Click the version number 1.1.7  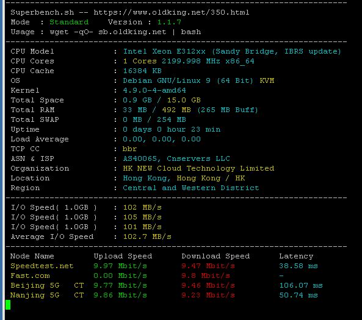[169, 22]
